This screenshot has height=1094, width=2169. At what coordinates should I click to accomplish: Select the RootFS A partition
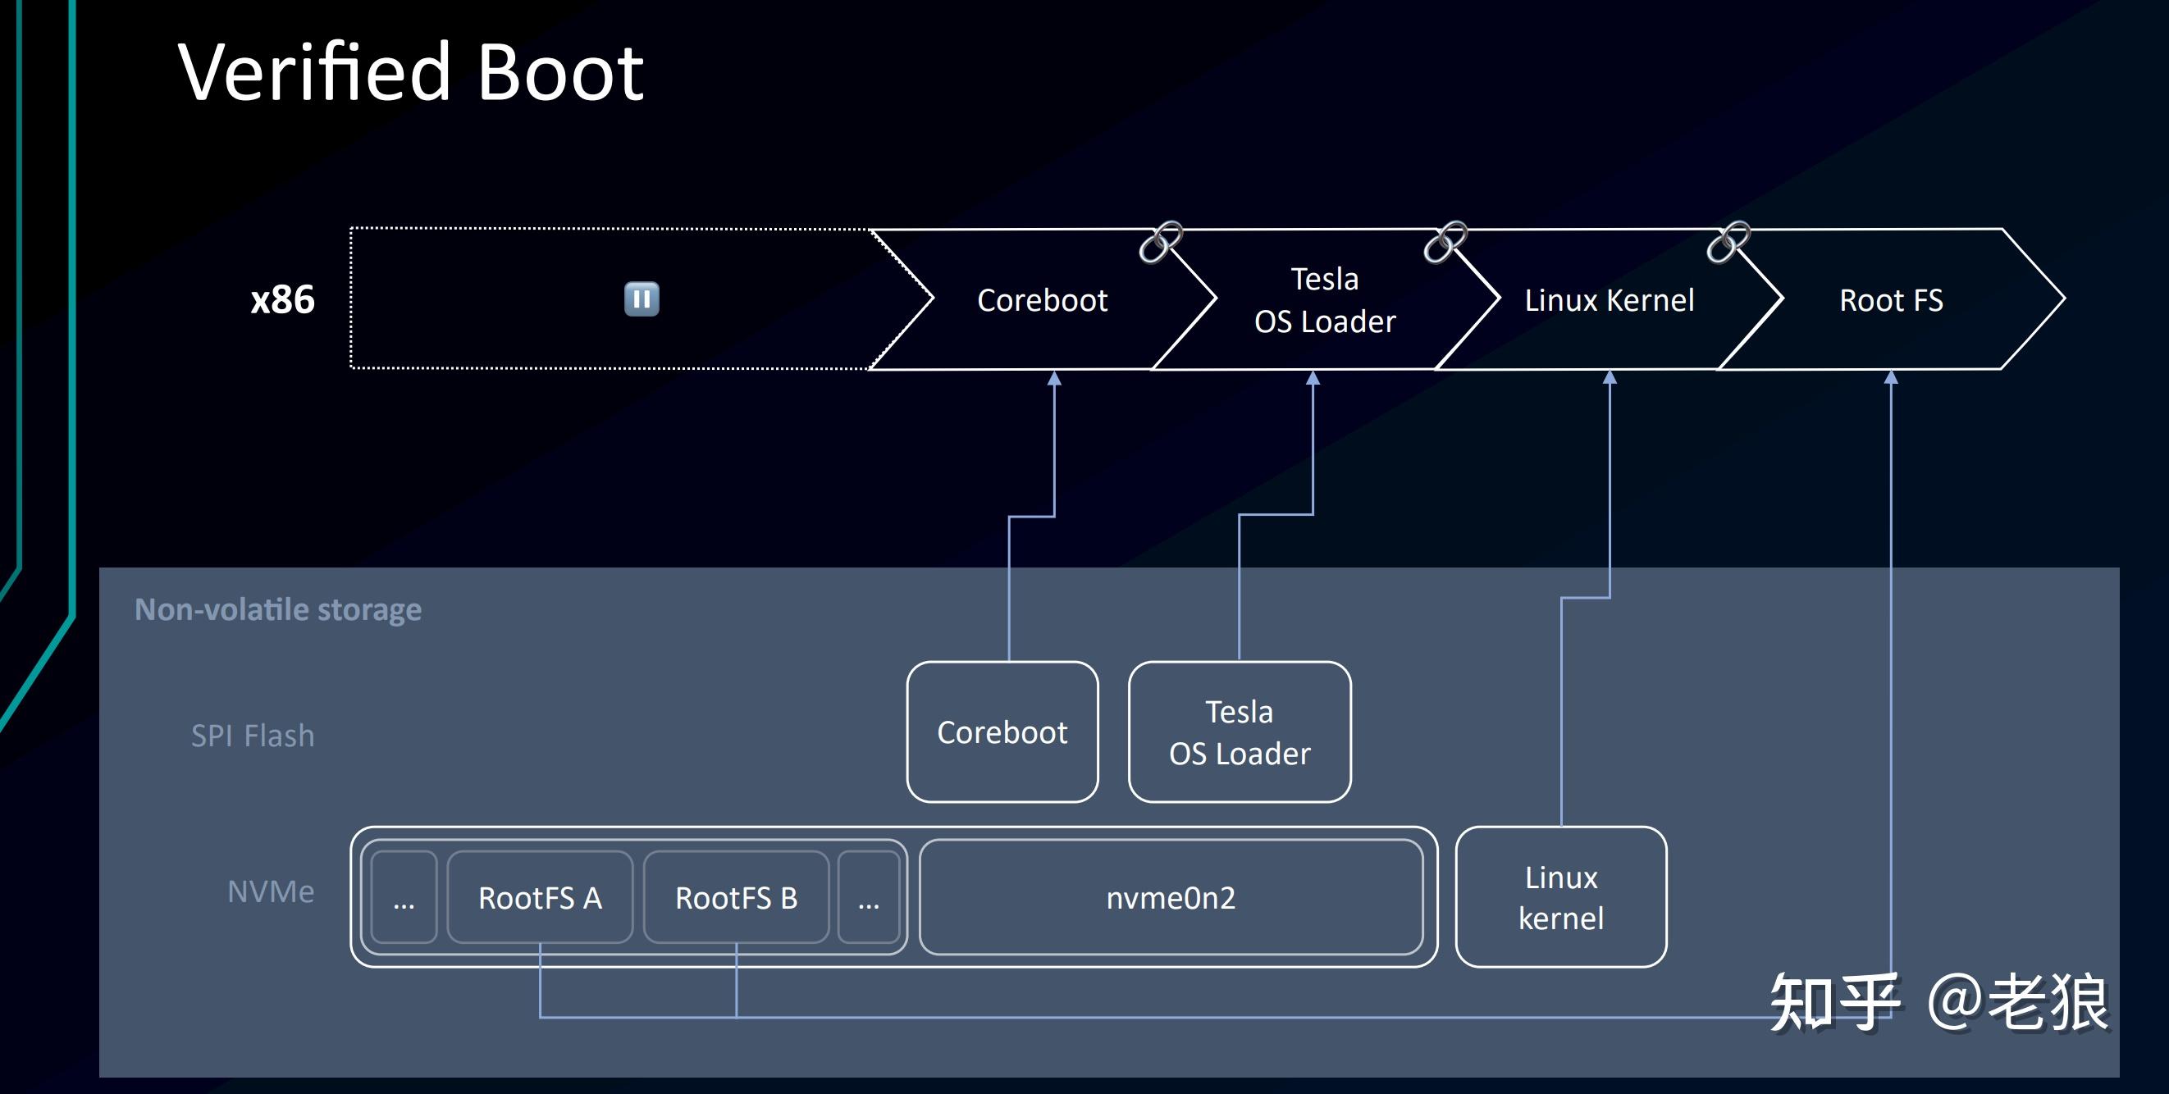[540, 898]
